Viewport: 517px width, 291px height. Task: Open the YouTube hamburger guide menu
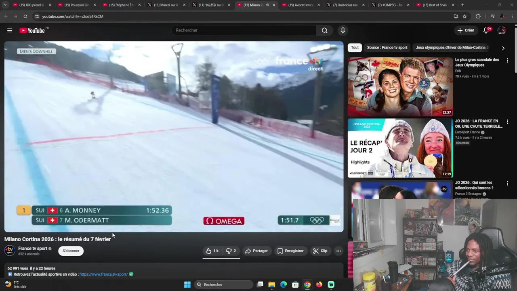coord(10,30)
